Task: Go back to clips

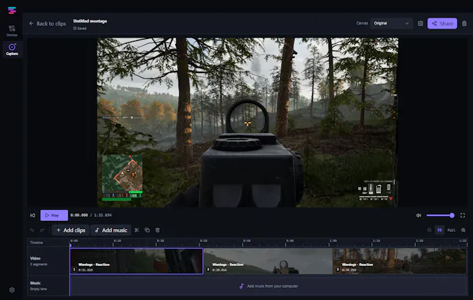Action: pos(48,24)
